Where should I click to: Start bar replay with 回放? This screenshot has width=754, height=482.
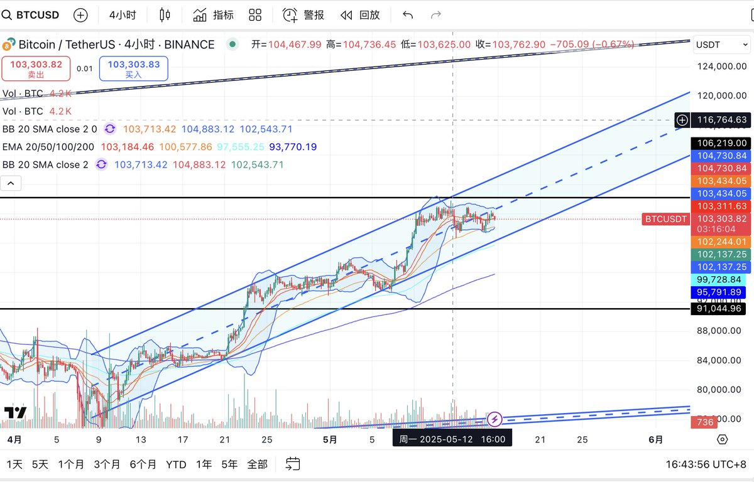coord(360,14)
